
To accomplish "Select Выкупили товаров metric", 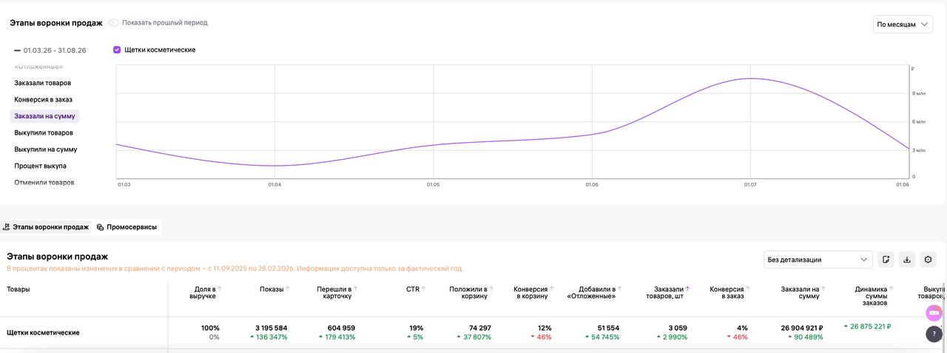I will tap(44, 132).
